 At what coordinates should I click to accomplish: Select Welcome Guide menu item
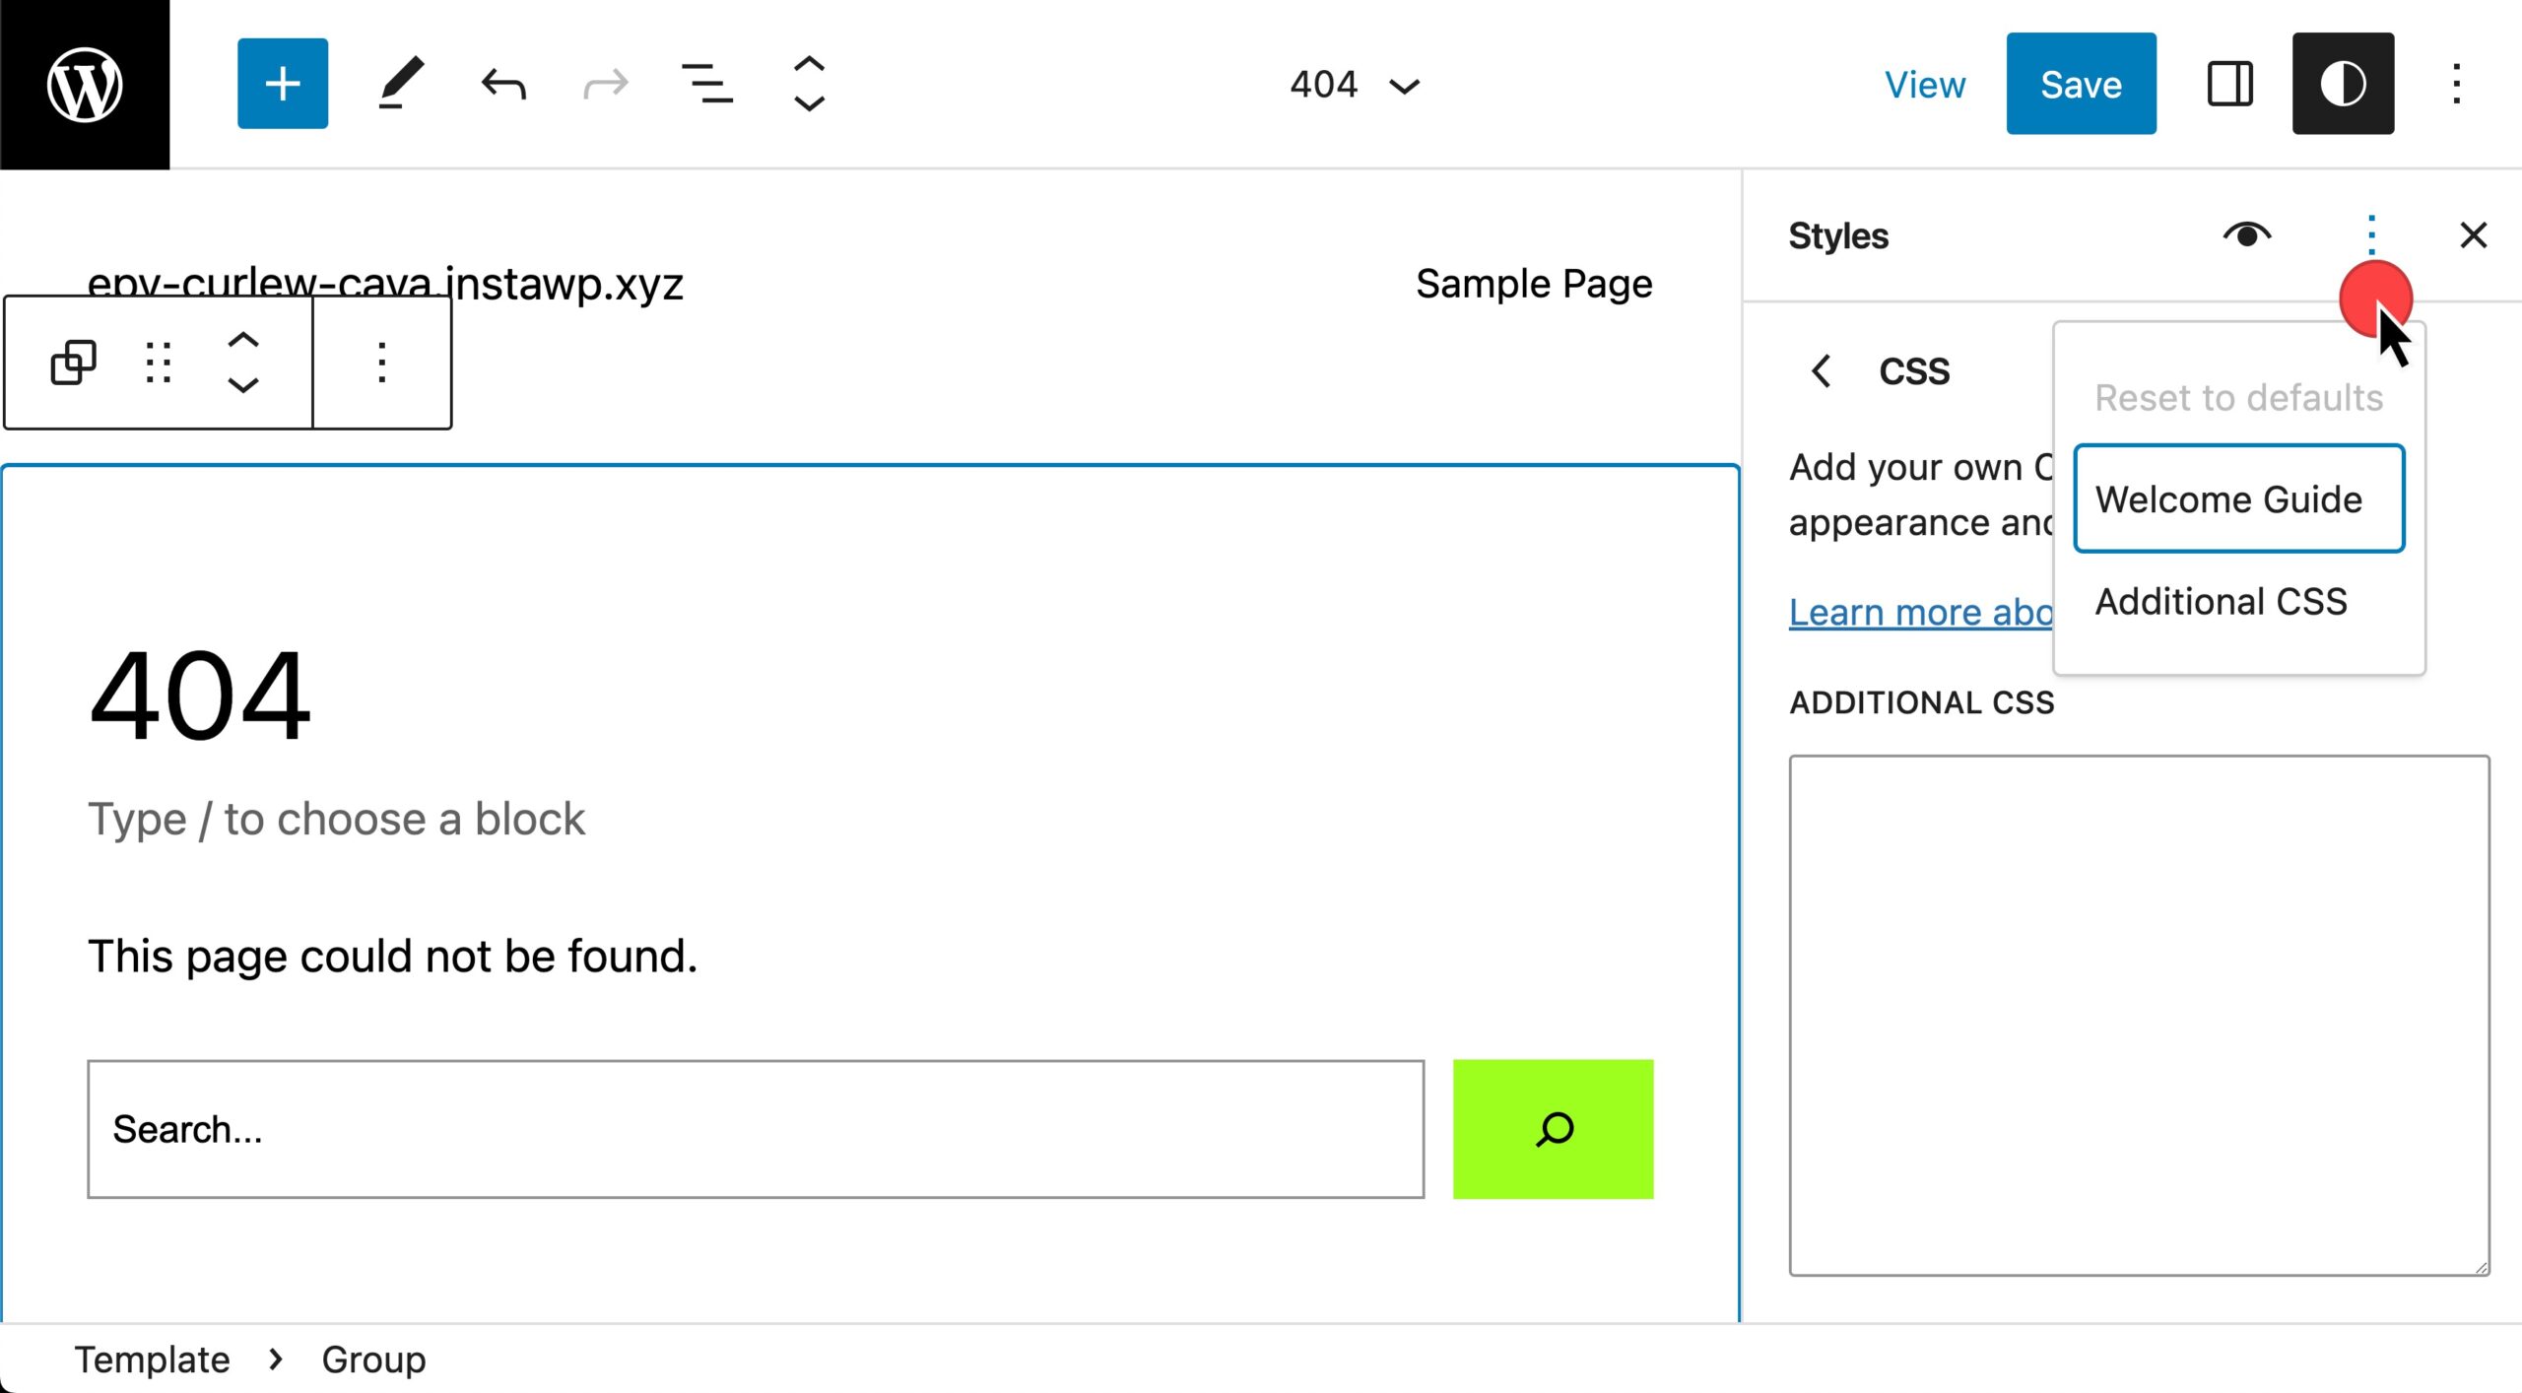[2238, 498]
